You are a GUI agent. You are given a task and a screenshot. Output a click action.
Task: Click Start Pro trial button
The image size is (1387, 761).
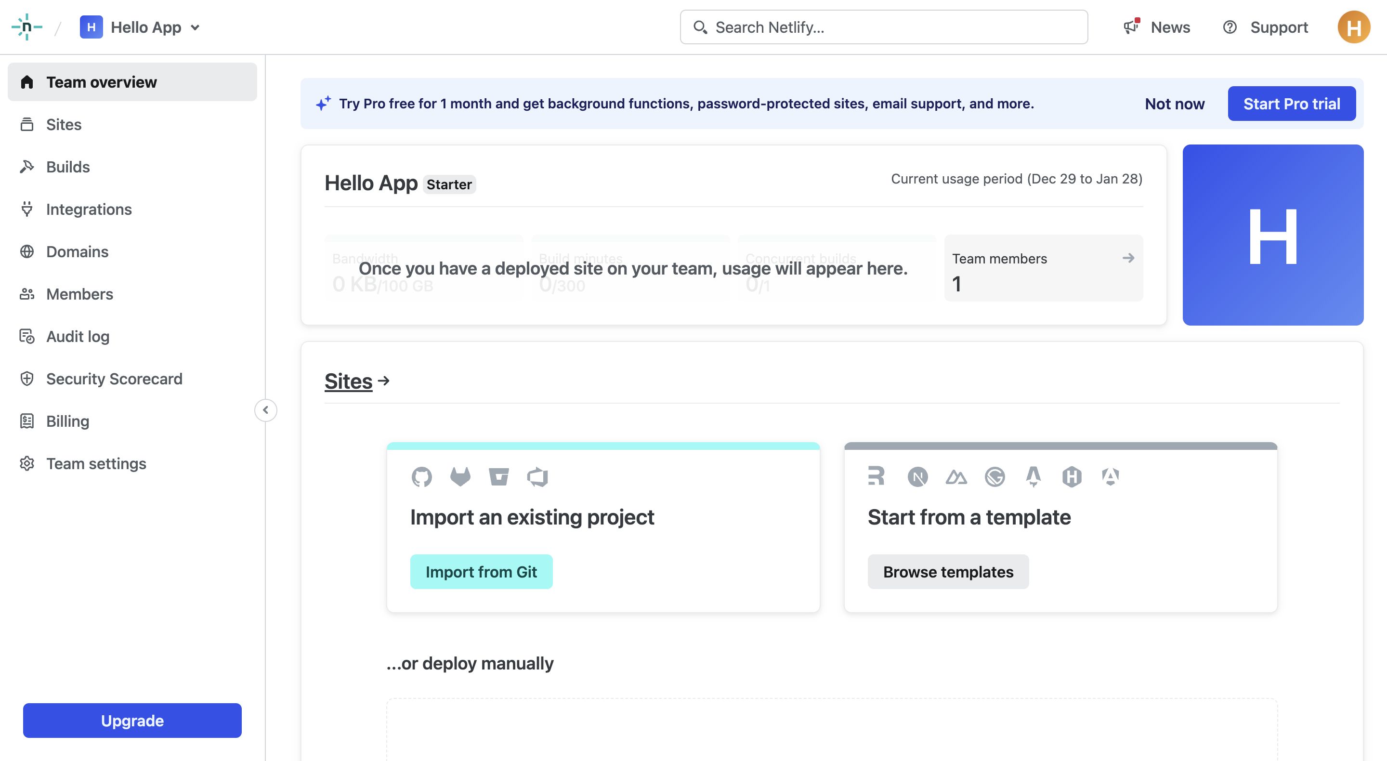[1292, 104]
